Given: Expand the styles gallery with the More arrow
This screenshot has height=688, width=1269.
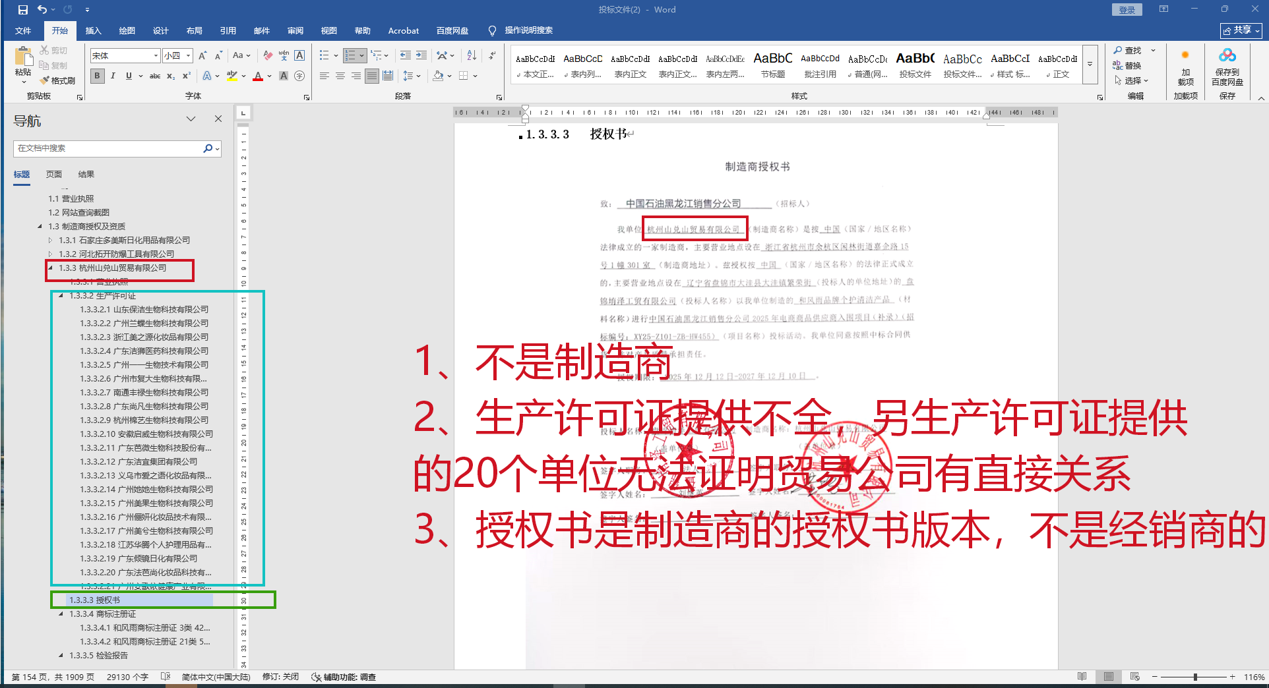Looking at the screenshot, I should 1090,64.
